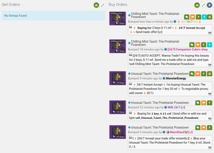Click green tag icon on Companion Cube's shop listing
The width and height of the screenshot is (214, 153).
click(x=192, y=45)
